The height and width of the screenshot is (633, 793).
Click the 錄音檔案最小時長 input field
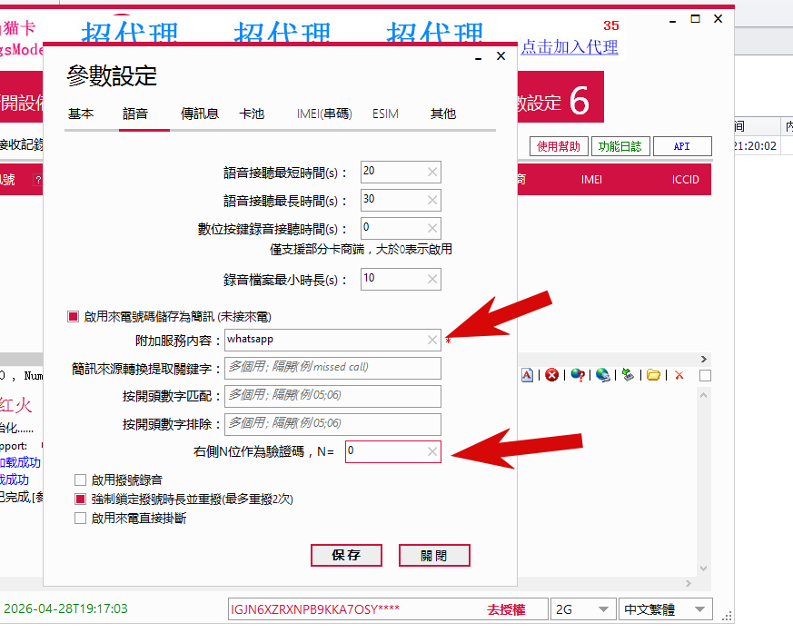point(401,279)
